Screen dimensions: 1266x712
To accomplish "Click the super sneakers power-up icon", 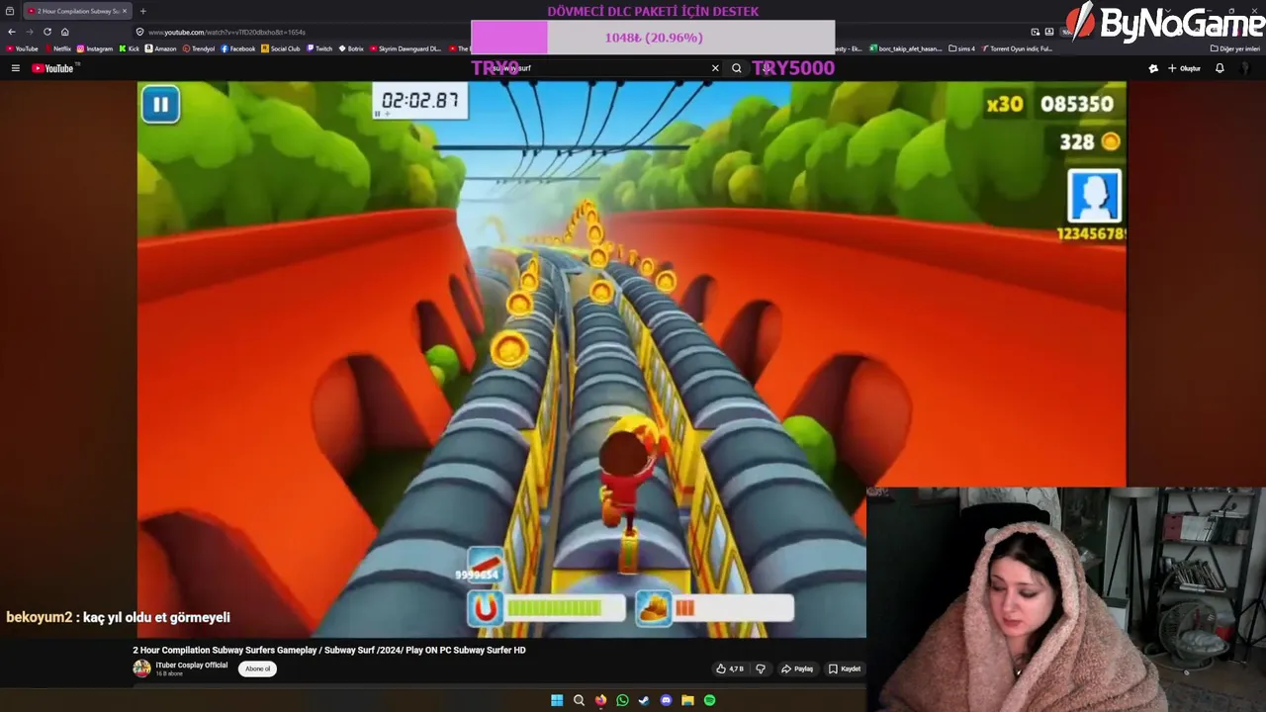I will 653,609.
